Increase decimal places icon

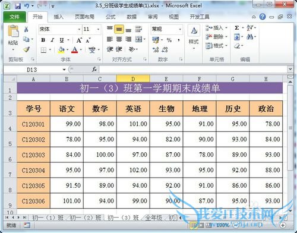(x=156, y=49)
